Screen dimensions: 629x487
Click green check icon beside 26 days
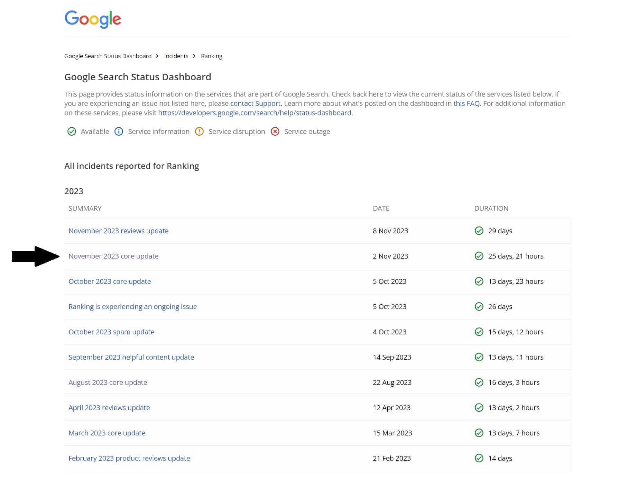point(479,307)
